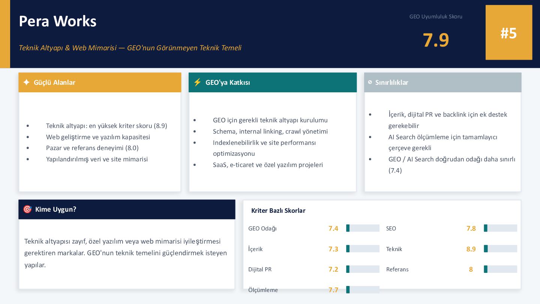Click the Güçlü Alanlar header

click(100, 82)
